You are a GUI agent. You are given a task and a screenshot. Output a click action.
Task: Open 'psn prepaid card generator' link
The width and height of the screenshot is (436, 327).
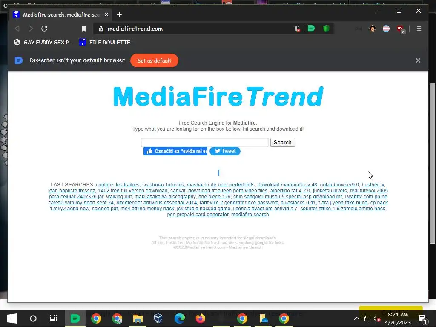pos(198,215)
